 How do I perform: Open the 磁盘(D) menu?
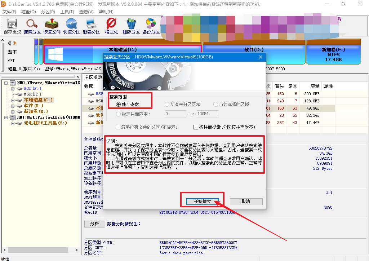pyautogui.click(x=28, y=12)
